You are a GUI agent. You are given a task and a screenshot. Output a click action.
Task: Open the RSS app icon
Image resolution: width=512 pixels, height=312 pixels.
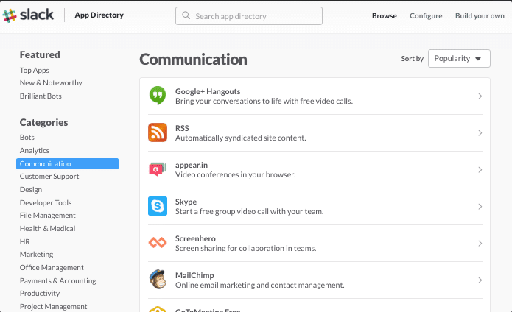coord(158,132)
